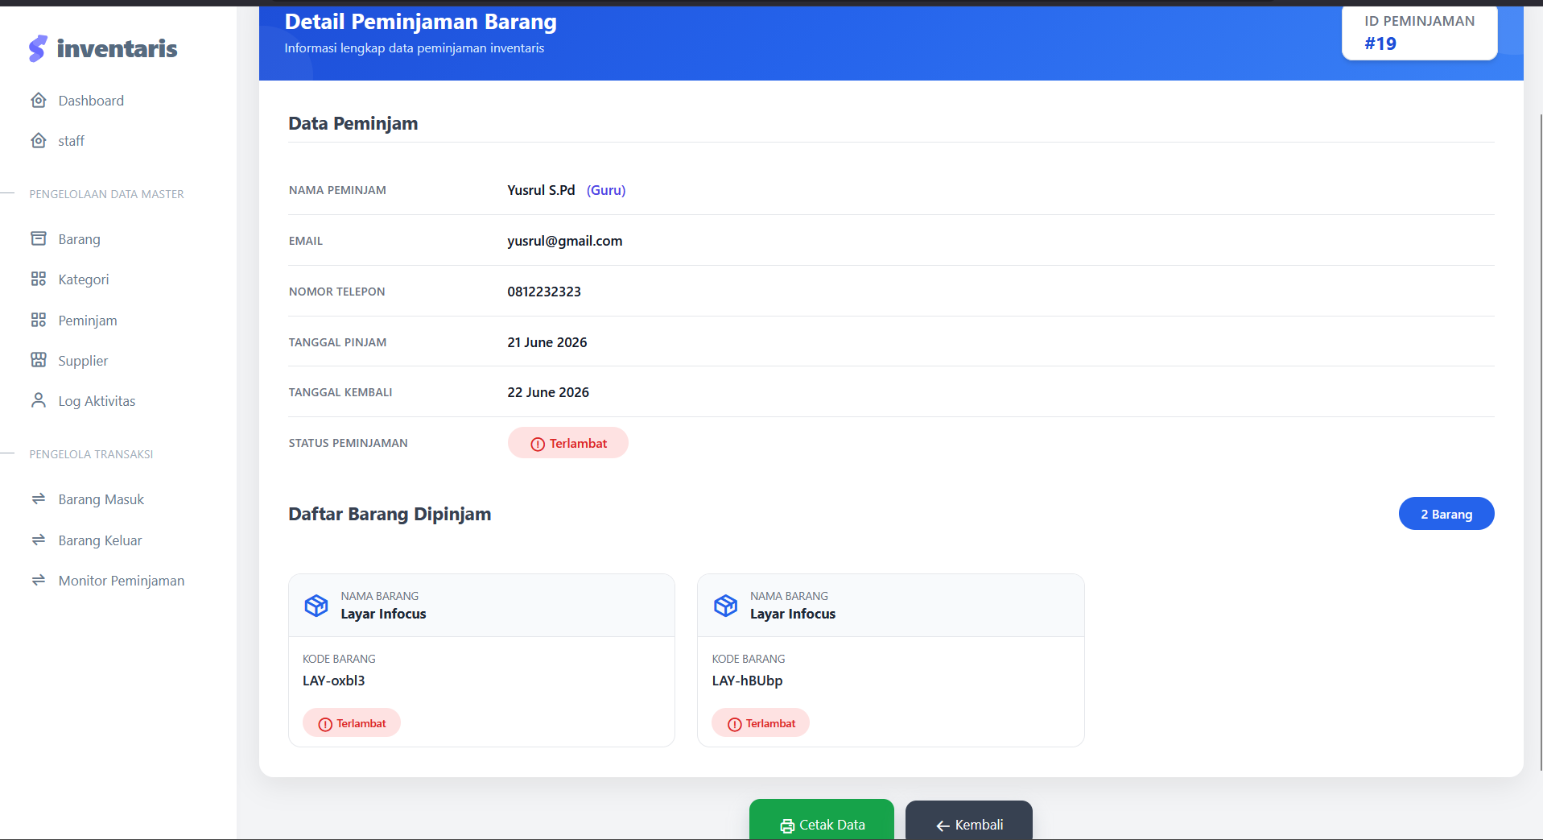Click the email yusrul@gmail.com
Image resolution: width=1543 pixels, height=840 pixels.
[x=565, y=241]
